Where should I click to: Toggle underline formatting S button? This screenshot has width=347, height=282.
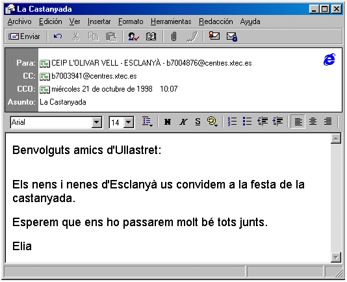pyautogui.click(x=198, y=122)
